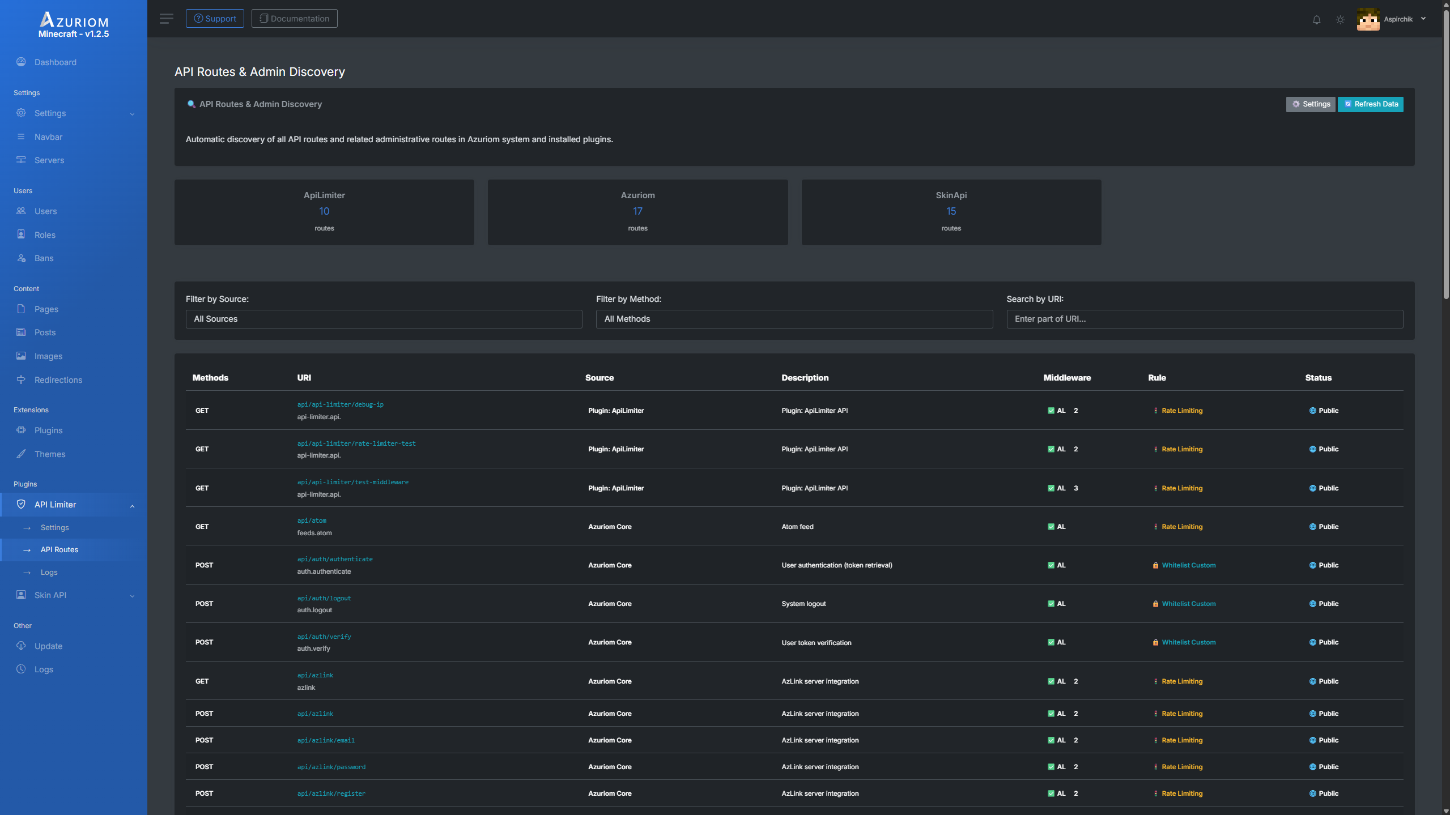Focus the Search by URI input field
The width and height of the screenshot is (1450, 815).
click(x=1205, y=319)
